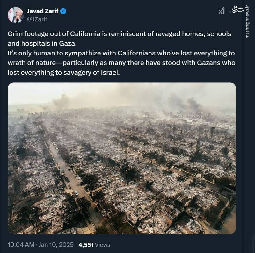
Task: Open the Grok xI icon
Action: [x=222, y=11]
